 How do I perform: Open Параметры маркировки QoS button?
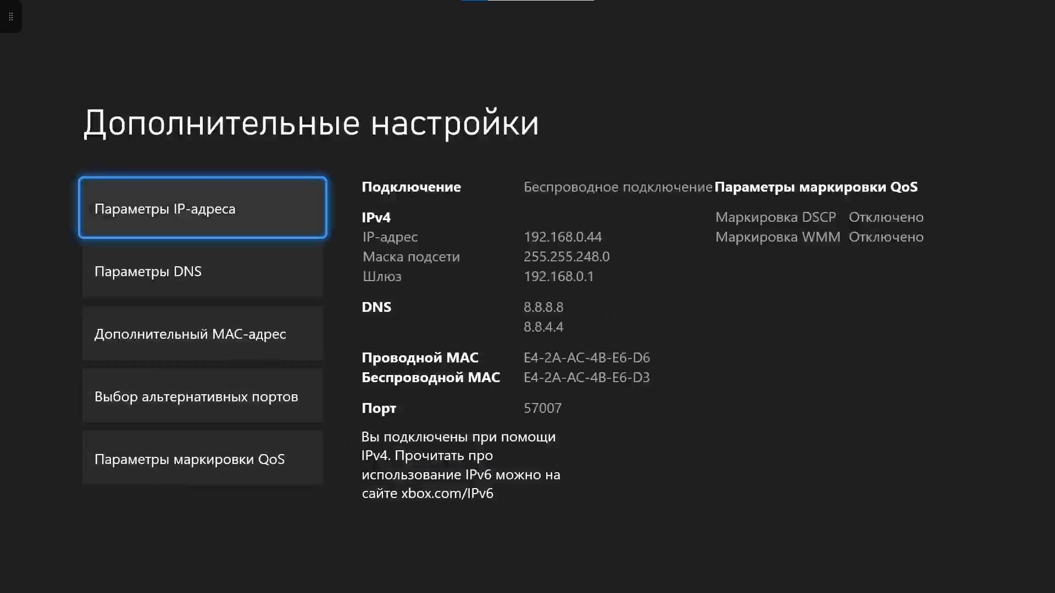202,459
